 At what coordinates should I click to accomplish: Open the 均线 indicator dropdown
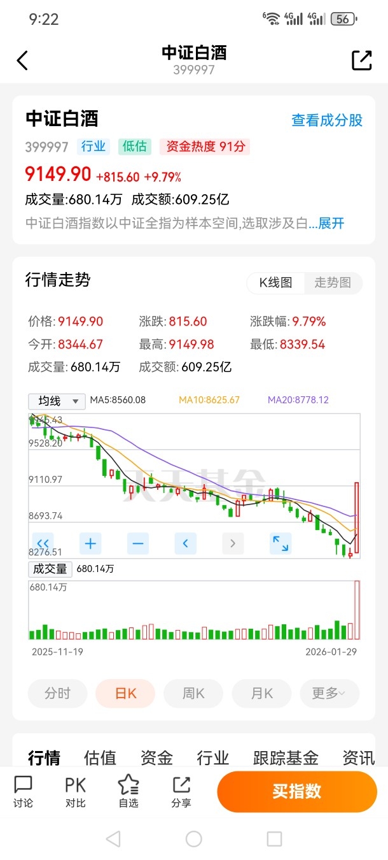point(57,401)
